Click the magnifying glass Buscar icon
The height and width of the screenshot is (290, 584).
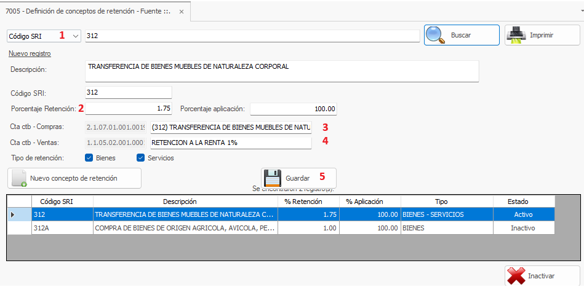click(436, 35)
